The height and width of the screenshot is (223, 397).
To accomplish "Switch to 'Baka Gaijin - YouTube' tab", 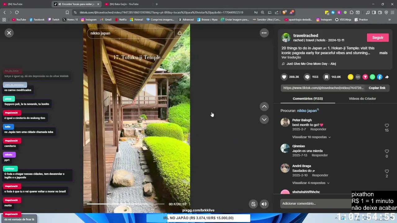I will 127,4.
